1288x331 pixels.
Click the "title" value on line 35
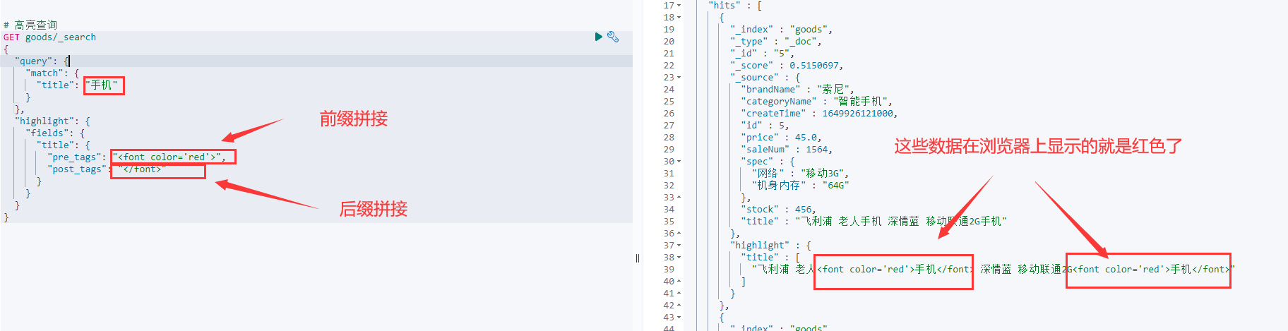[x=901, y=222]
